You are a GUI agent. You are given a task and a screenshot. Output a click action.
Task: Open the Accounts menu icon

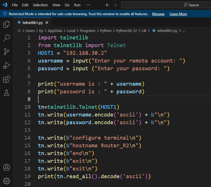pos(7,167)
